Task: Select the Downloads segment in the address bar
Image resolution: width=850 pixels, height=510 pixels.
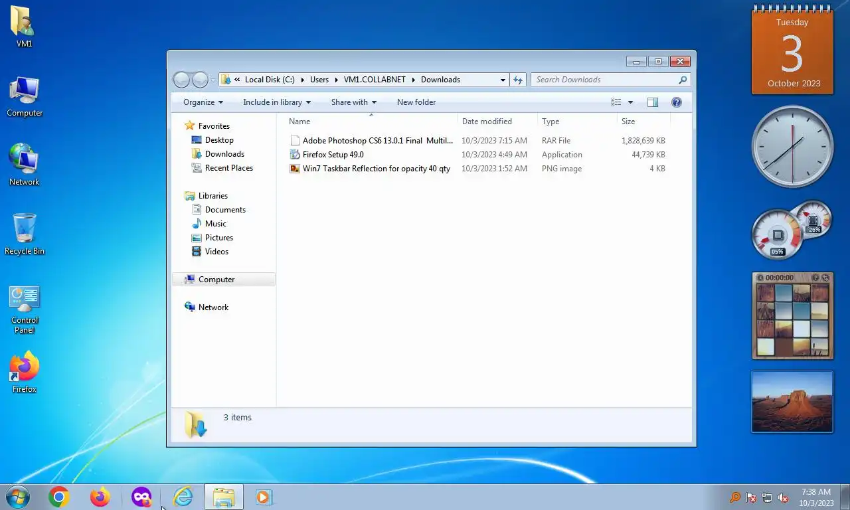Action: (x=440, y=80)
